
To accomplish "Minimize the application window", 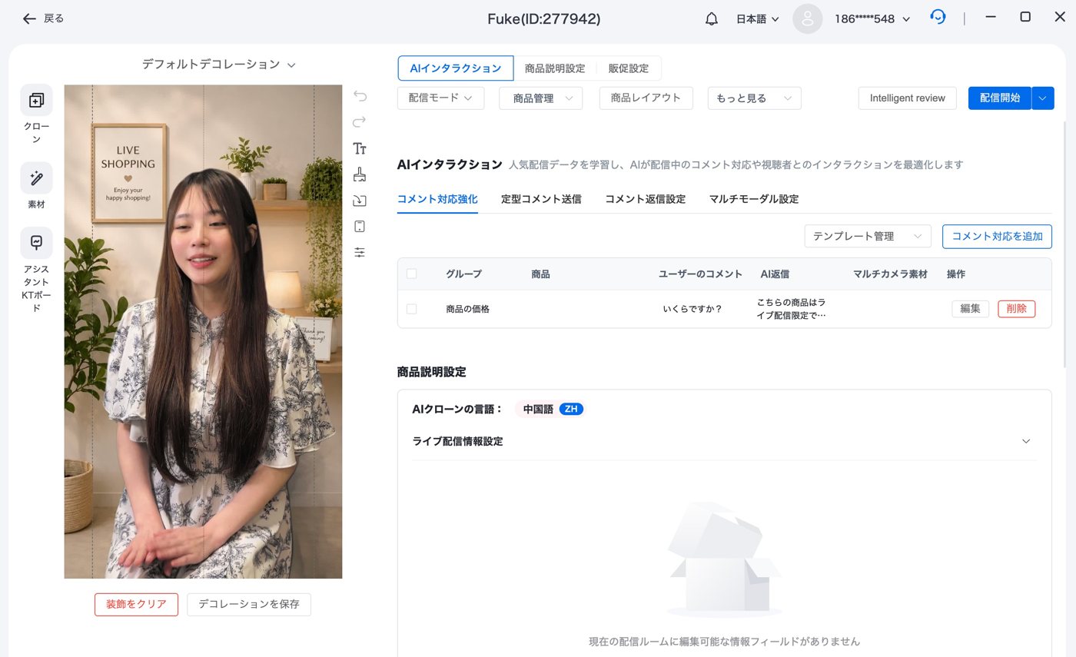I will [x=991, y=17].
